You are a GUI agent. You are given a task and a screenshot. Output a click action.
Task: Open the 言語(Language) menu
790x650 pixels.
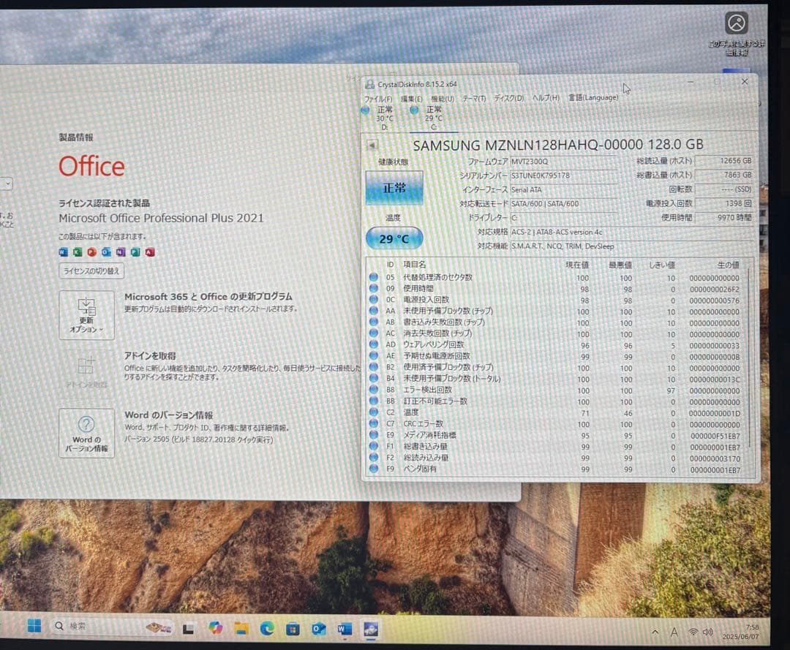[592, 97]
